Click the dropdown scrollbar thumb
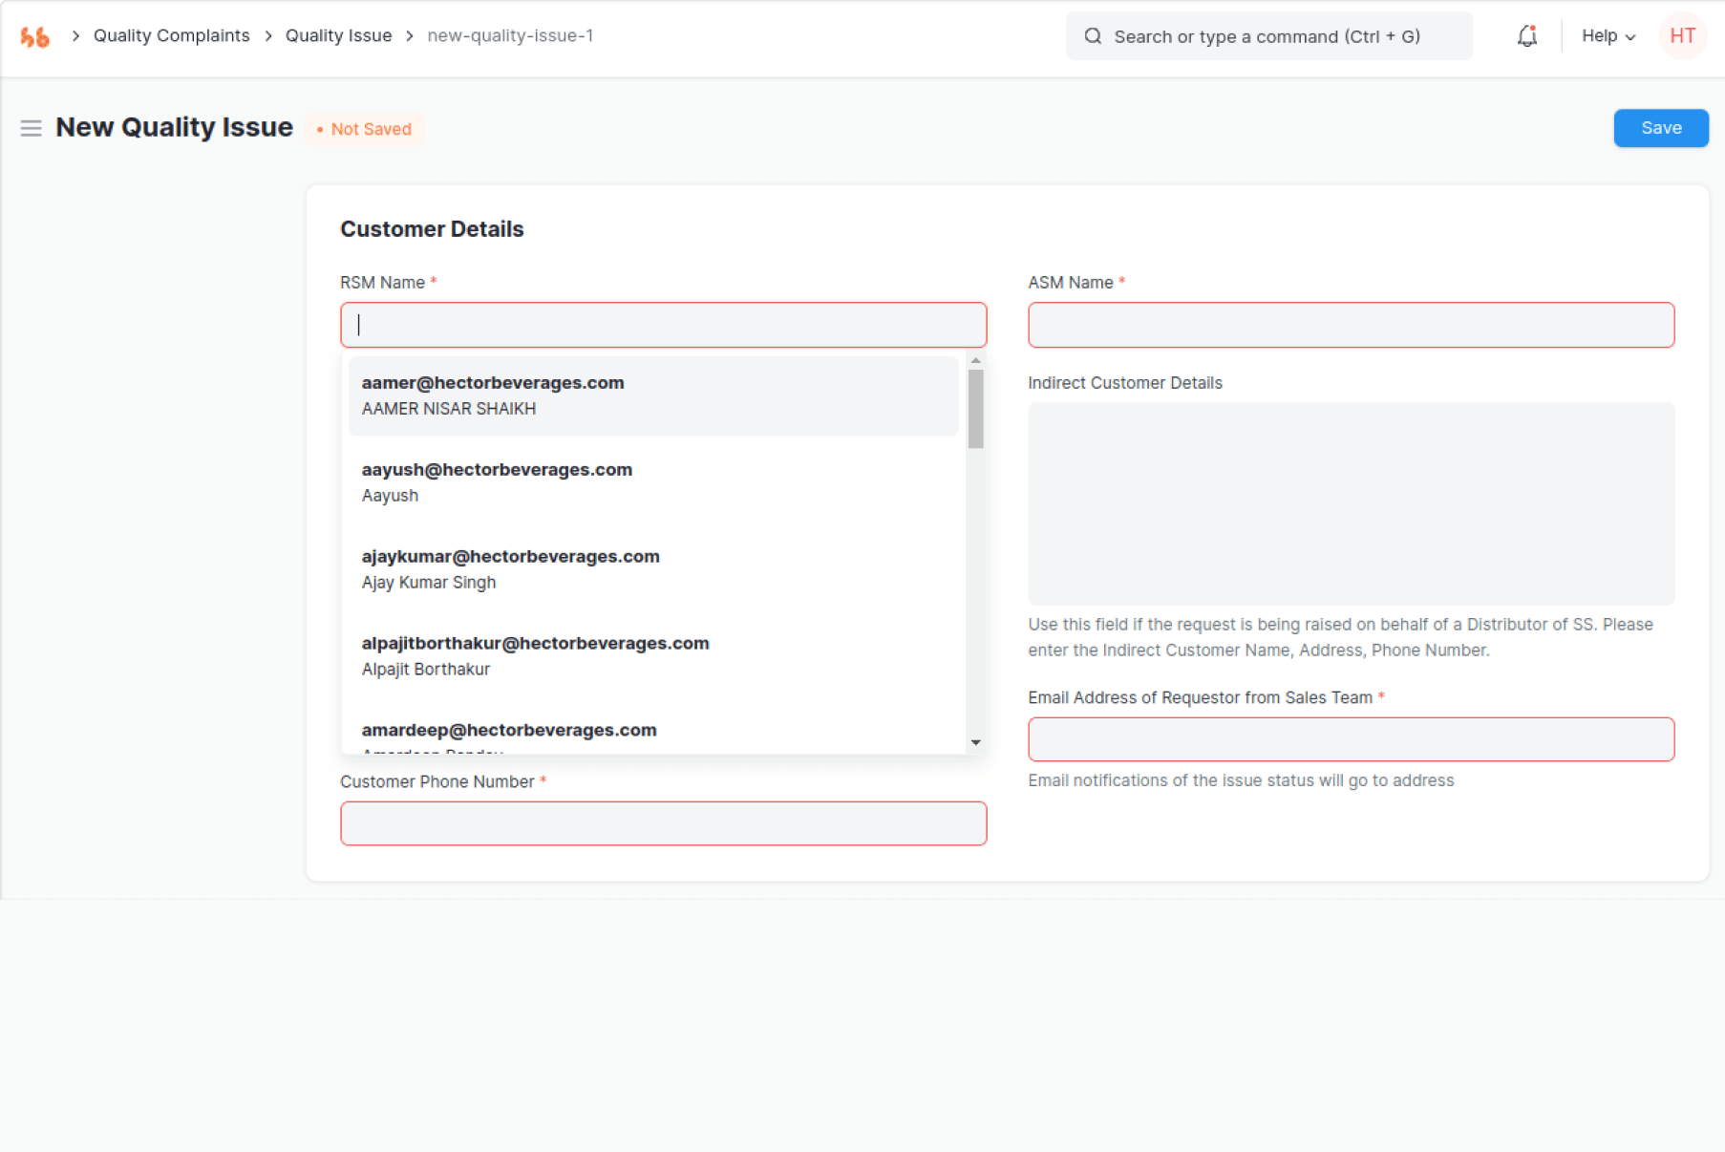Viewport: 1725px width, 1152px height. point(975,408)
